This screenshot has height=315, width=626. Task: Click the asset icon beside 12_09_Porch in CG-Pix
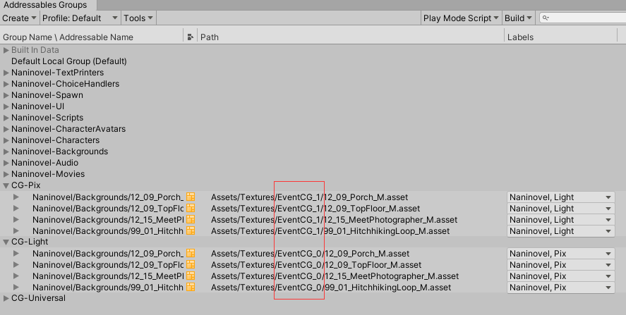pos(190,197)
